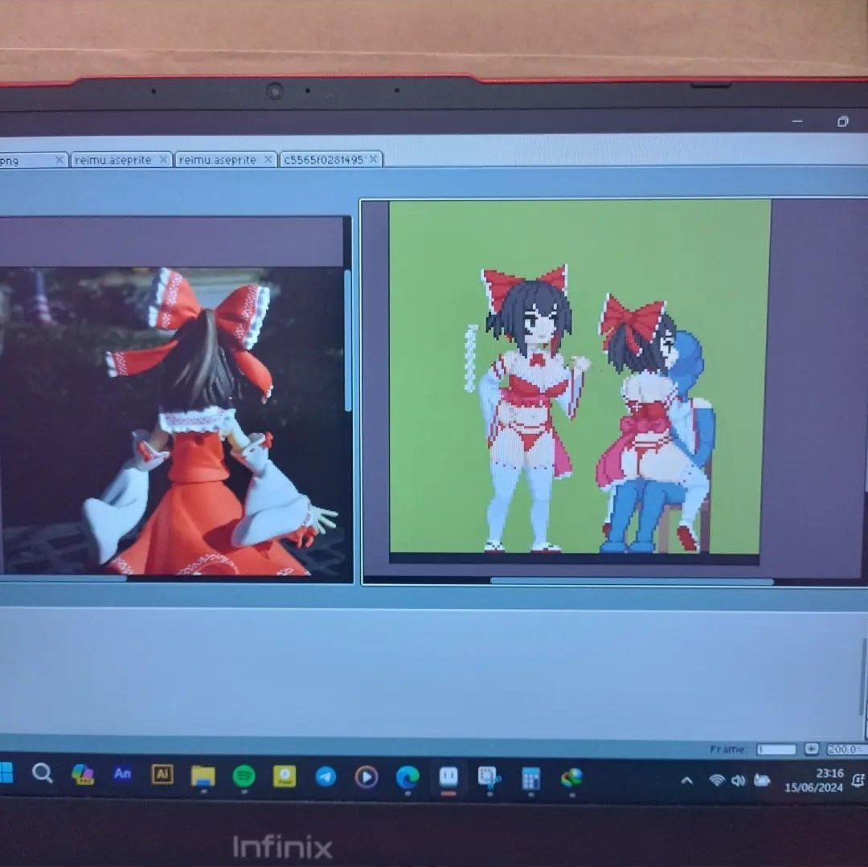Restore down the Aseprite window
Viewport: 868px width, 867px height.
842,121
